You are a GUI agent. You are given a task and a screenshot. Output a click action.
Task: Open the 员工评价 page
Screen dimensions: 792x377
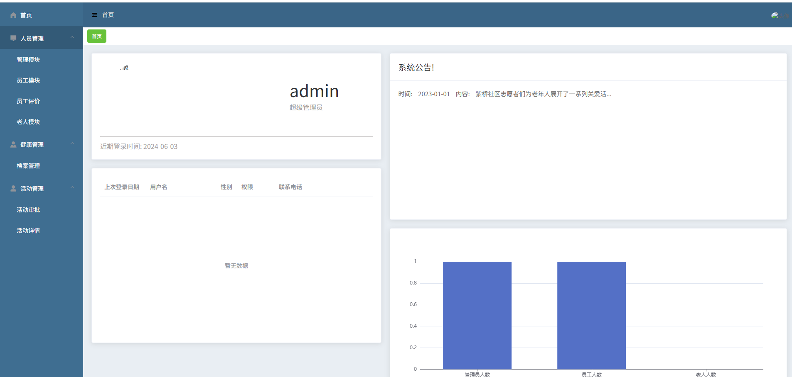[28, 101]
